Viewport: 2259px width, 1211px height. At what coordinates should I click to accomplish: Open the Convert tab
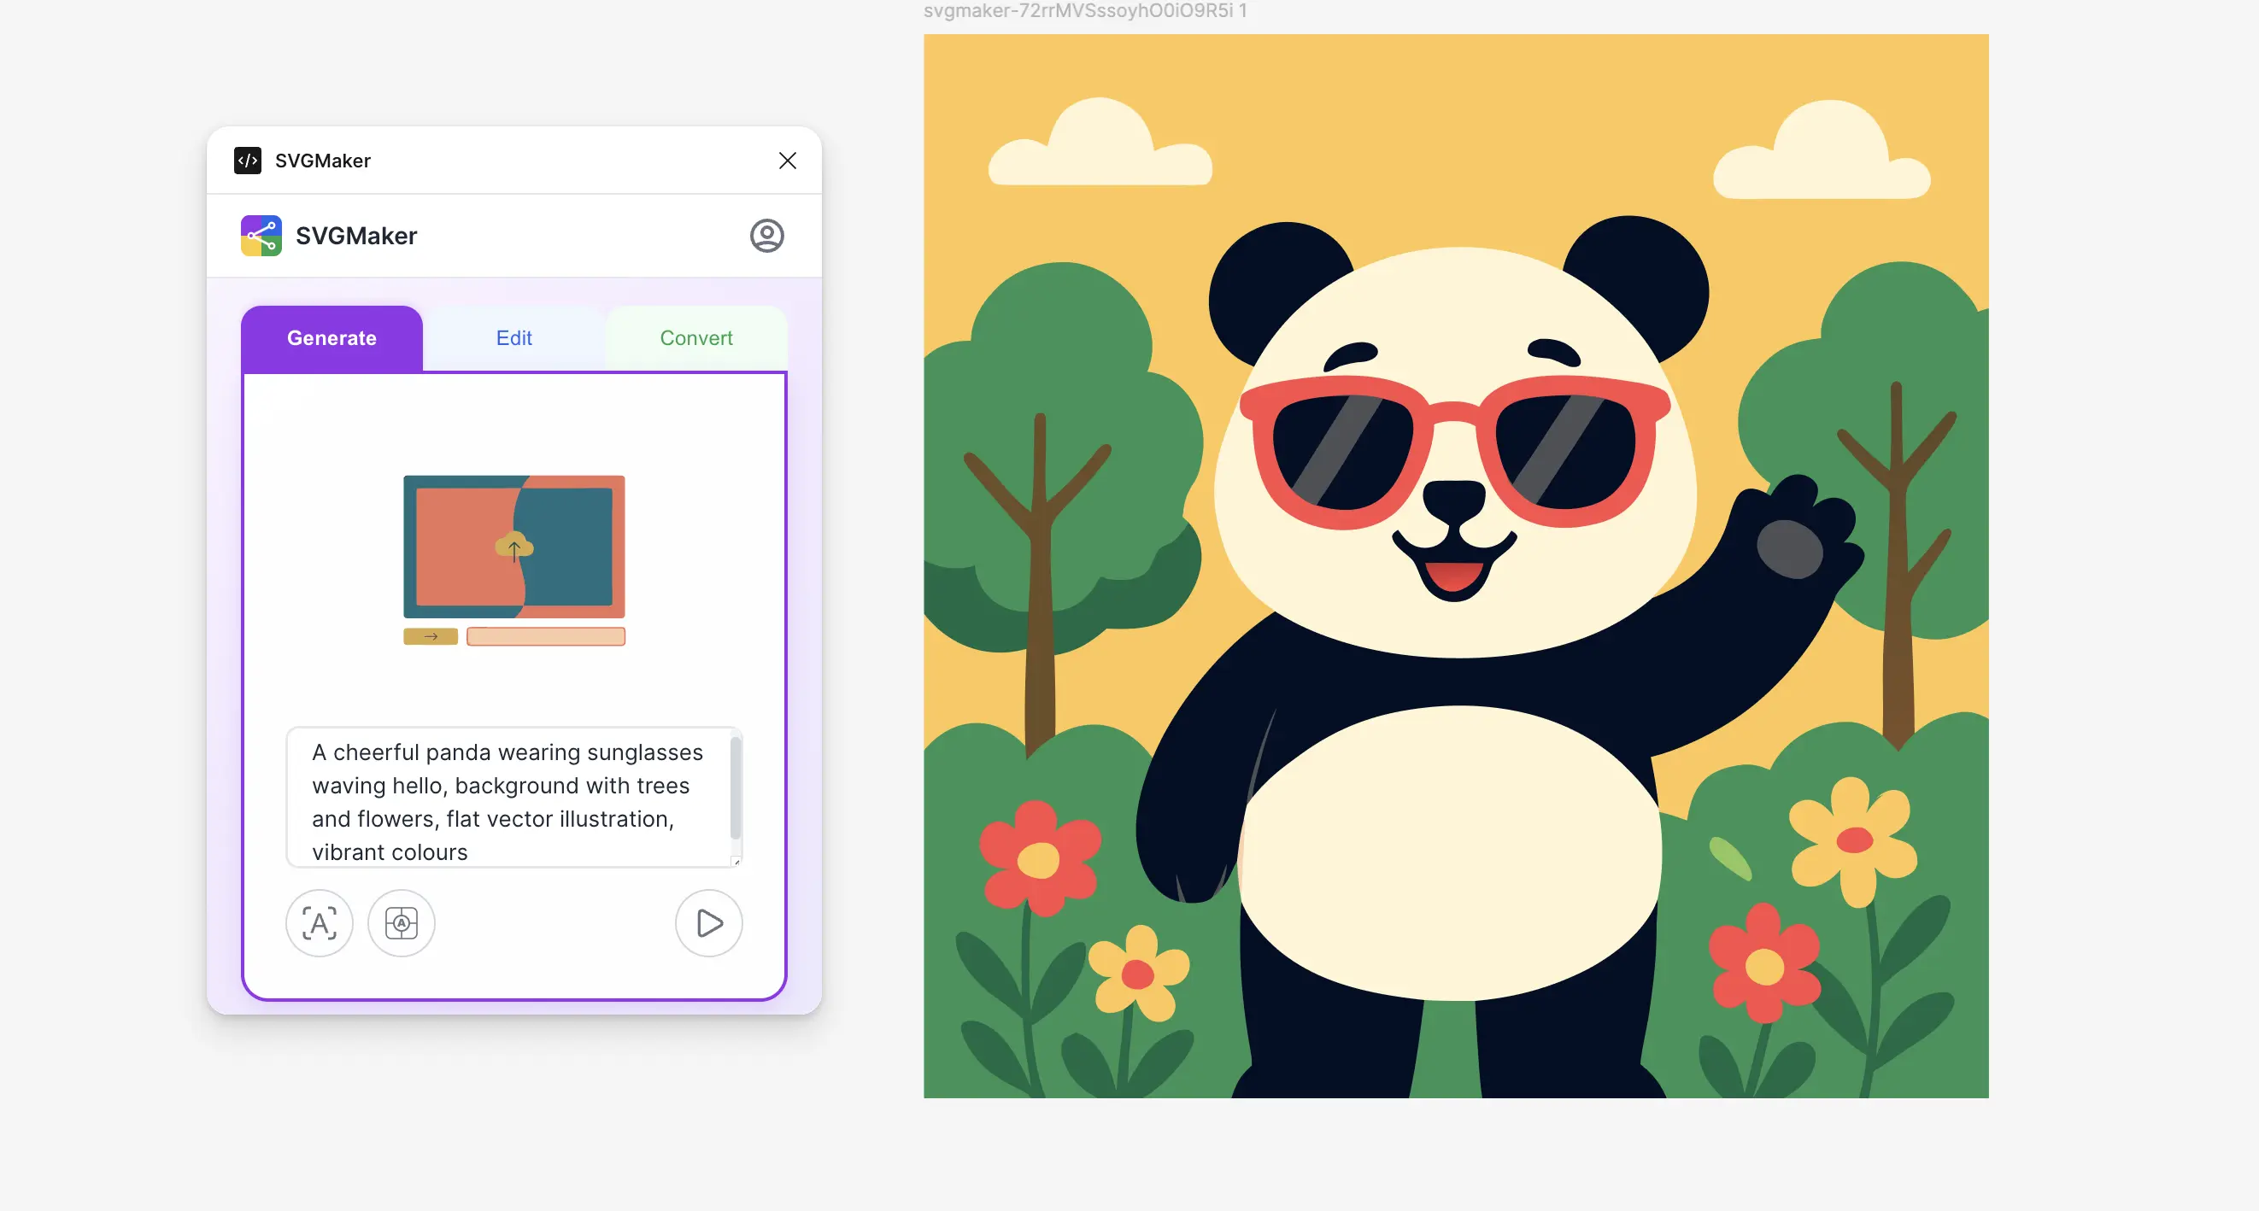(x=695, y=338)
